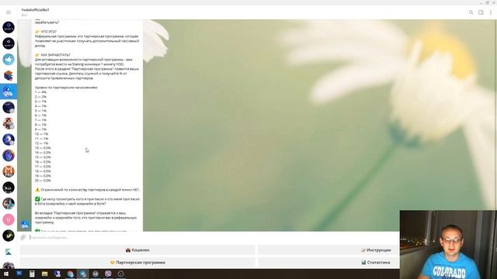Screen dimensions: 497x279
Task: Click the bot avatar beside the message
Action: 25,224
